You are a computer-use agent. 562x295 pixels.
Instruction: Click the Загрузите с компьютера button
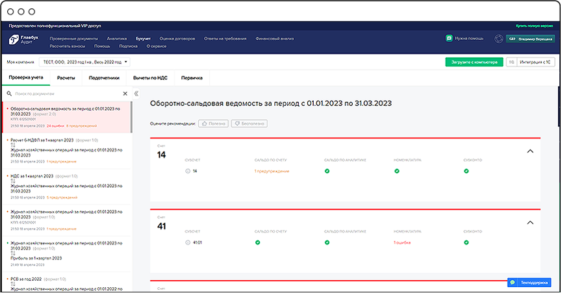[474, 62]
